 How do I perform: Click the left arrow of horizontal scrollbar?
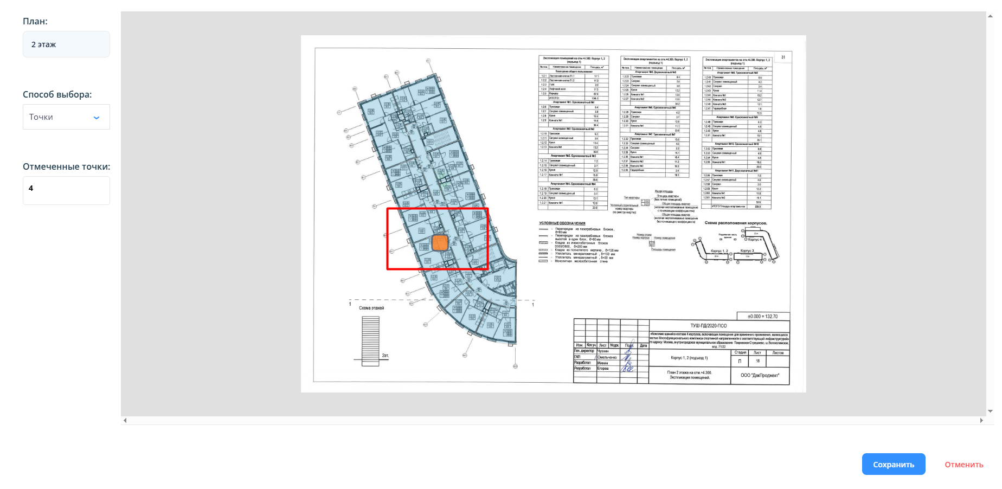(x=125, y=420)
